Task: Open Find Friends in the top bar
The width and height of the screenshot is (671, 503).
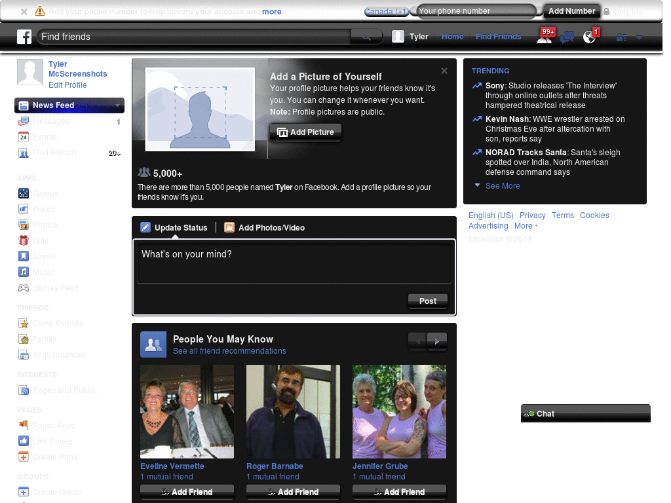Action: coord(498,37)
